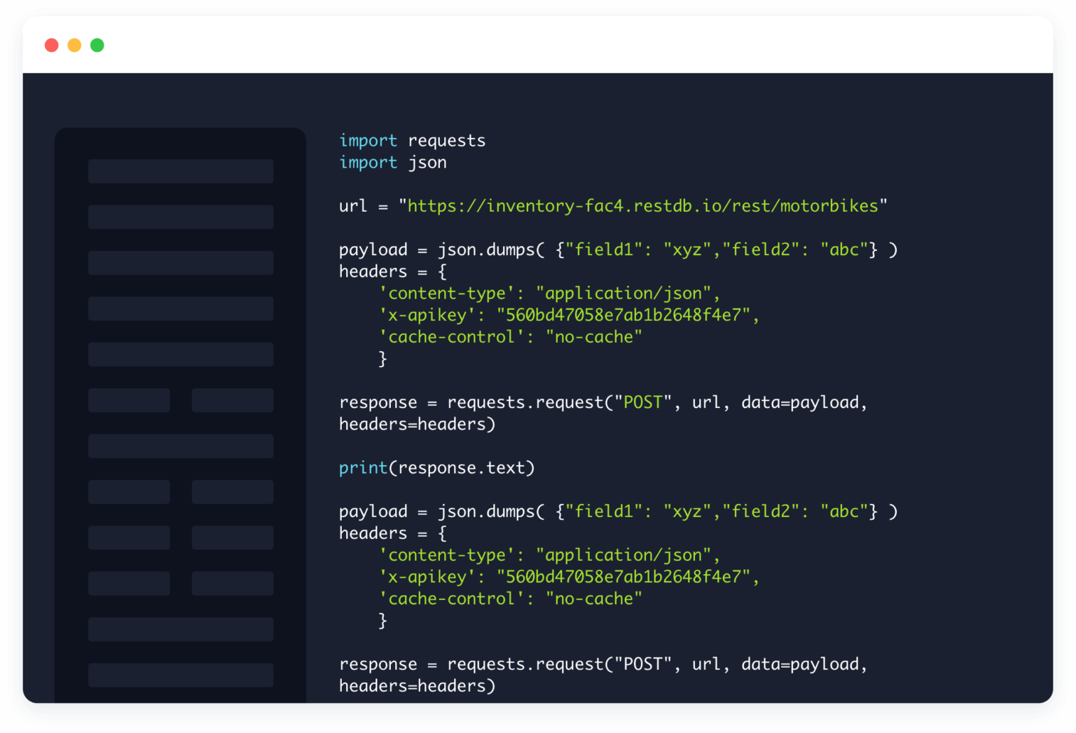Click the first 'content-type' header line
The height and width of the screenshot is (733, 1076).
click(549, 294)
